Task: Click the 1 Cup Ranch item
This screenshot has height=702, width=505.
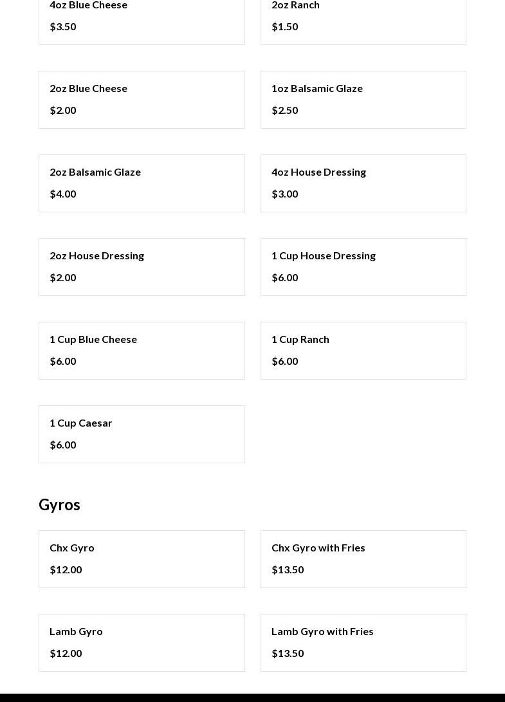Action: [x=363, y=350]
